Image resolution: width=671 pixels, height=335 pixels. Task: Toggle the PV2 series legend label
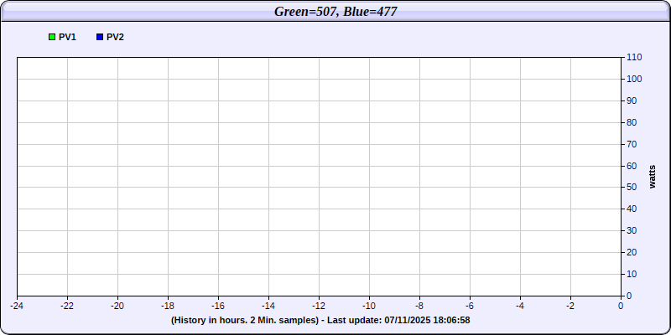tap(116, 38)
